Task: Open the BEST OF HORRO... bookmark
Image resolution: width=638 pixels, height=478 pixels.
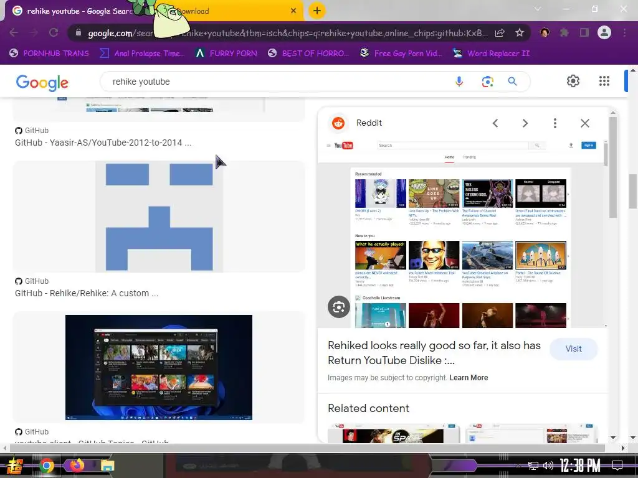Action: click(x=308, y=54)
